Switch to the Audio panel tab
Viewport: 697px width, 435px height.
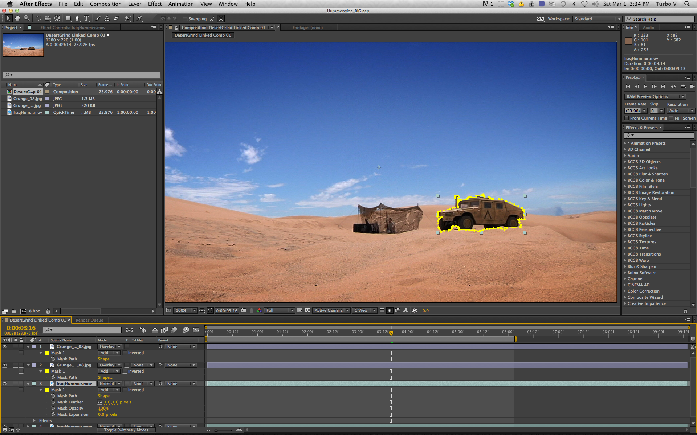pyautogui.click(x=648, y=28)
